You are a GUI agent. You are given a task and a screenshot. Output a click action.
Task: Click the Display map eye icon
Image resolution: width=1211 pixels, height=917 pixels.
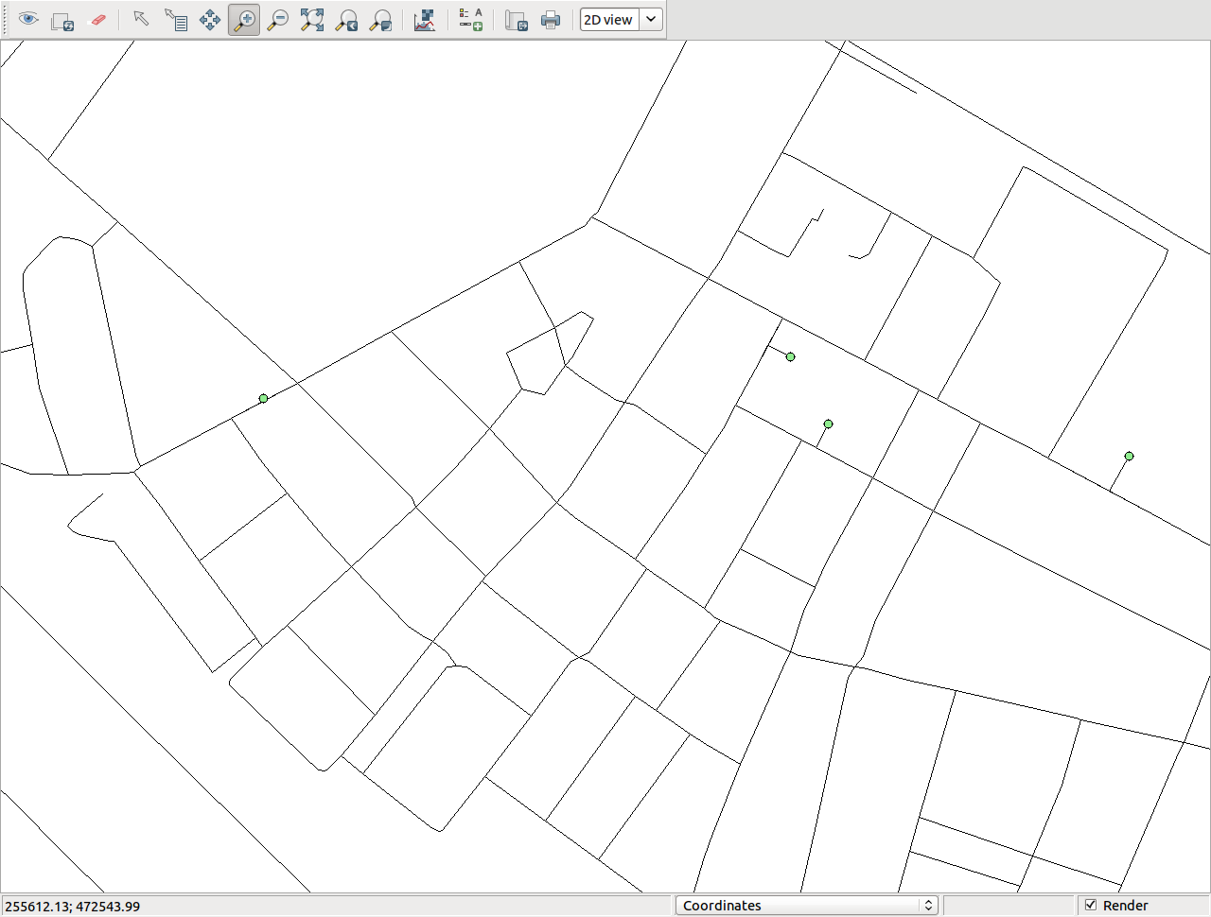pos(28,20)
